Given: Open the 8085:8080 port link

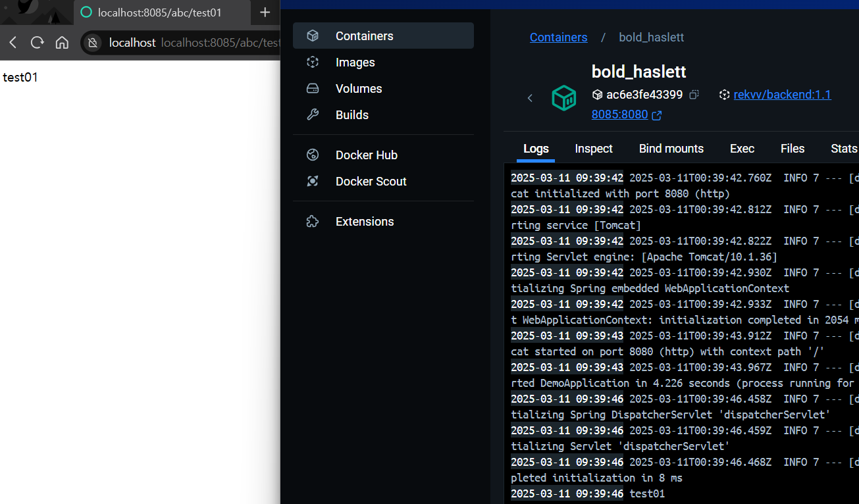Looking at the screenshot, I should click(x=619, y=114).
